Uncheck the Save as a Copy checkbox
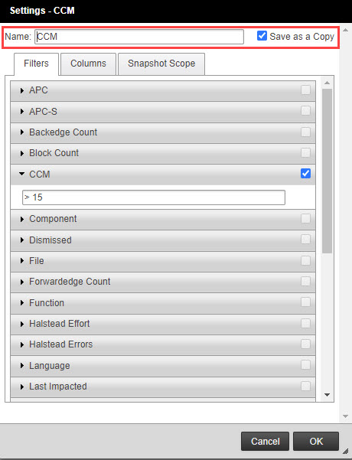This screenshot has width=352, height=460. tap(262, 36)
